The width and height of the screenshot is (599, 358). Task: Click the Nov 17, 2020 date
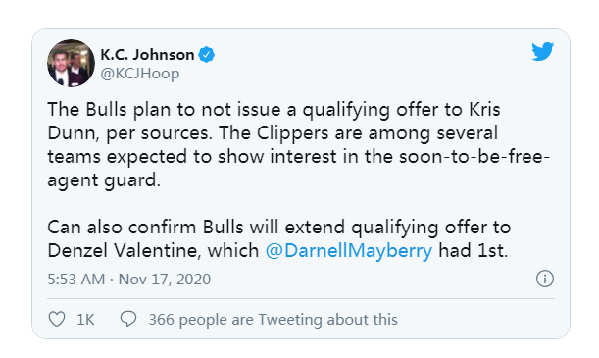tap(165, 280)
